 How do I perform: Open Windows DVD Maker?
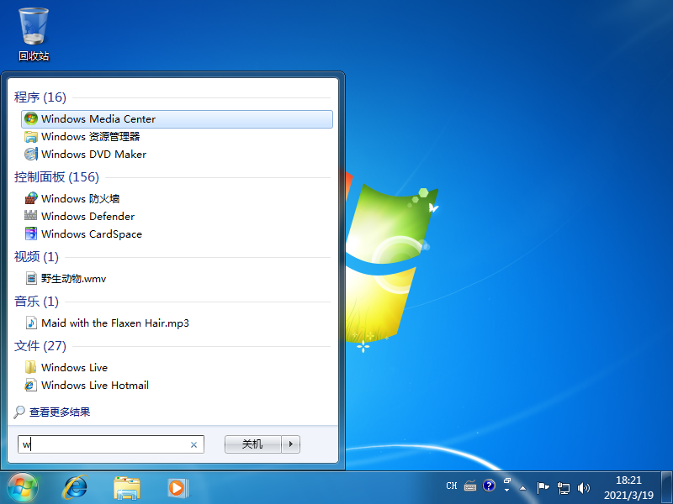coord(93,154)
